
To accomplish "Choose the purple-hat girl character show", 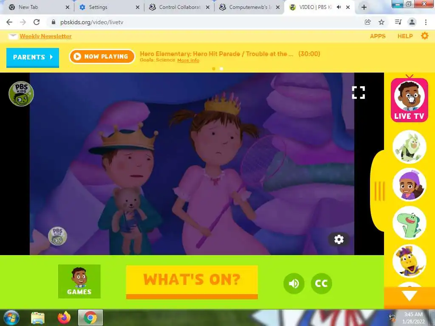I will (x=409, y=185).
